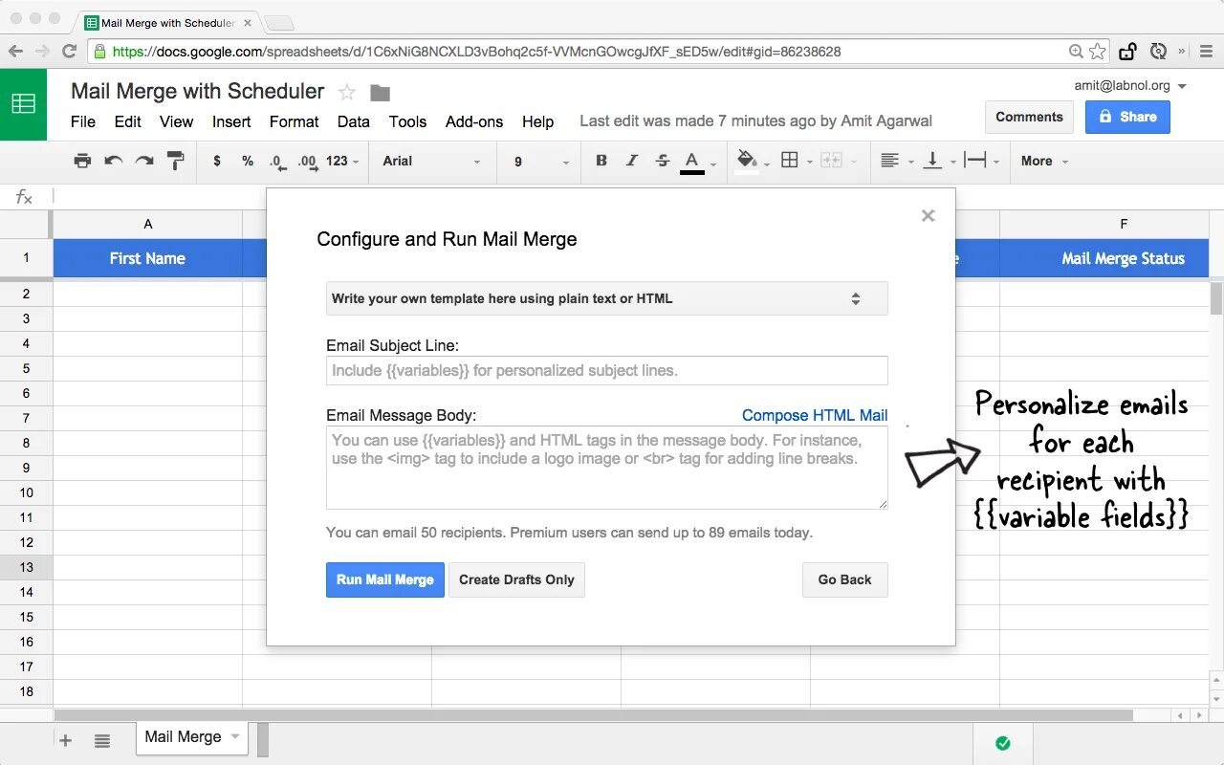
Task: Click the Print toolbar icon
Action: [82, 161]
